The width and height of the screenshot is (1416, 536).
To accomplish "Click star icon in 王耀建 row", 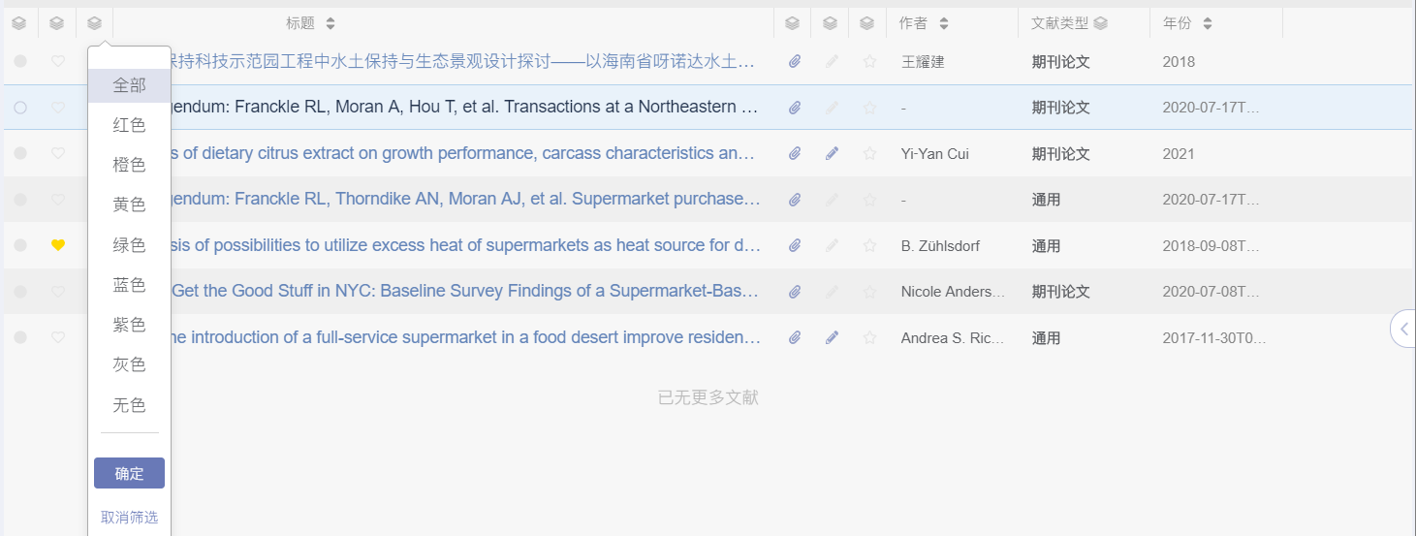I will tap(869, 61).
